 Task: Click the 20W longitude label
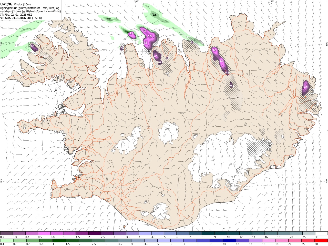tap(136, 1)
